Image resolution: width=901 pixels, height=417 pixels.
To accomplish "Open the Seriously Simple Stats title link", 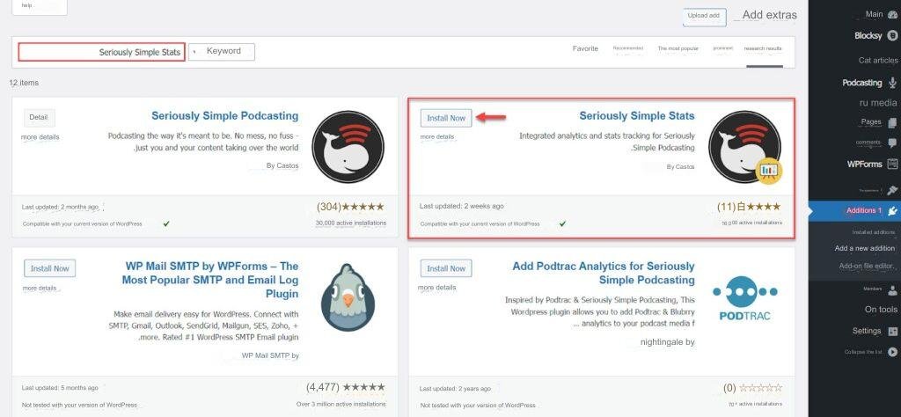I will pyautogui.click(x=637, y=116).
